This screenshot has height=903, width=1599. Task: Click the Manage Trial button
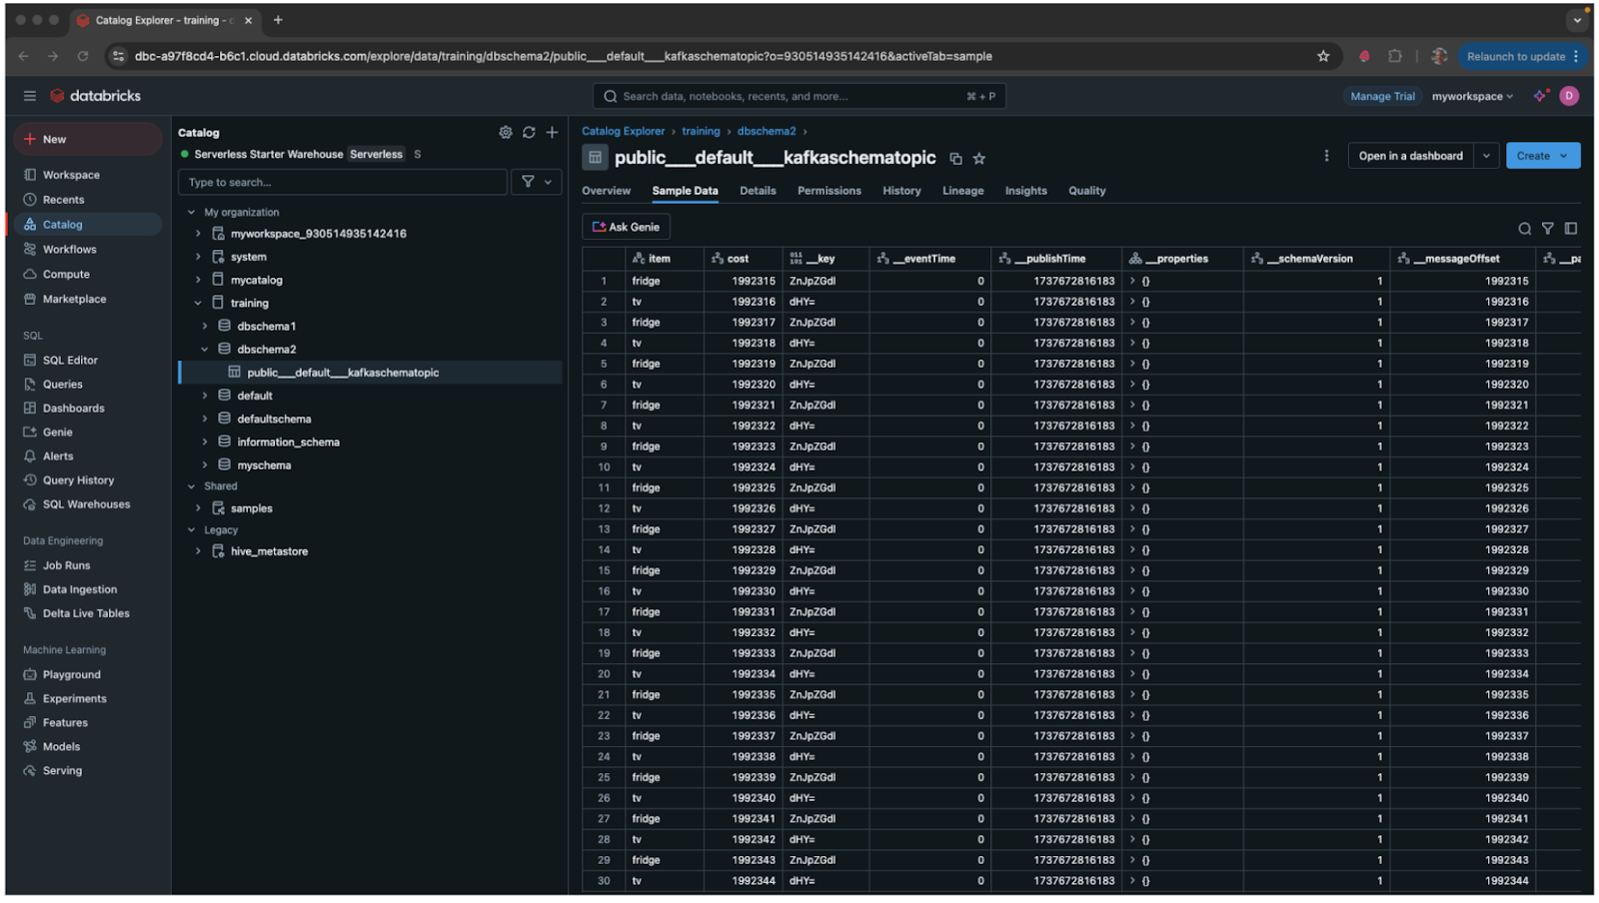[1382, 97]
